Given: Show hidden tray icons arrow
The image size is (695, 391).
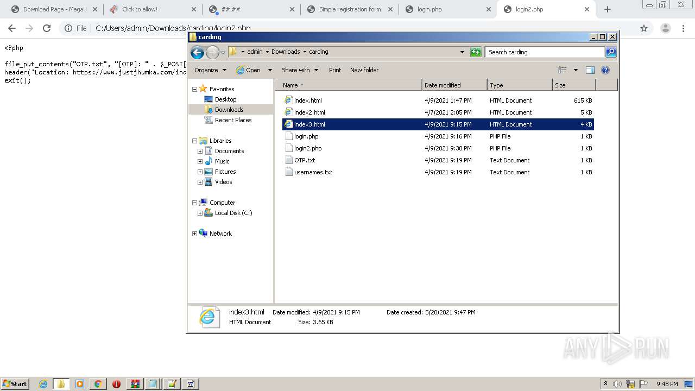Looking at the screenshot, I should (606, 383).
